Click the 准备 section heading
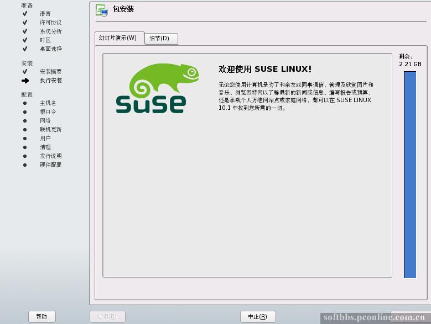The image size is (431, 324). (27, 5)
